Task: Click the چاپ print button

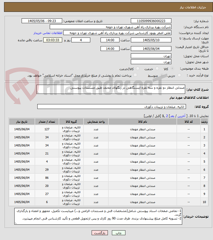Action: click(x=119, y=233)
